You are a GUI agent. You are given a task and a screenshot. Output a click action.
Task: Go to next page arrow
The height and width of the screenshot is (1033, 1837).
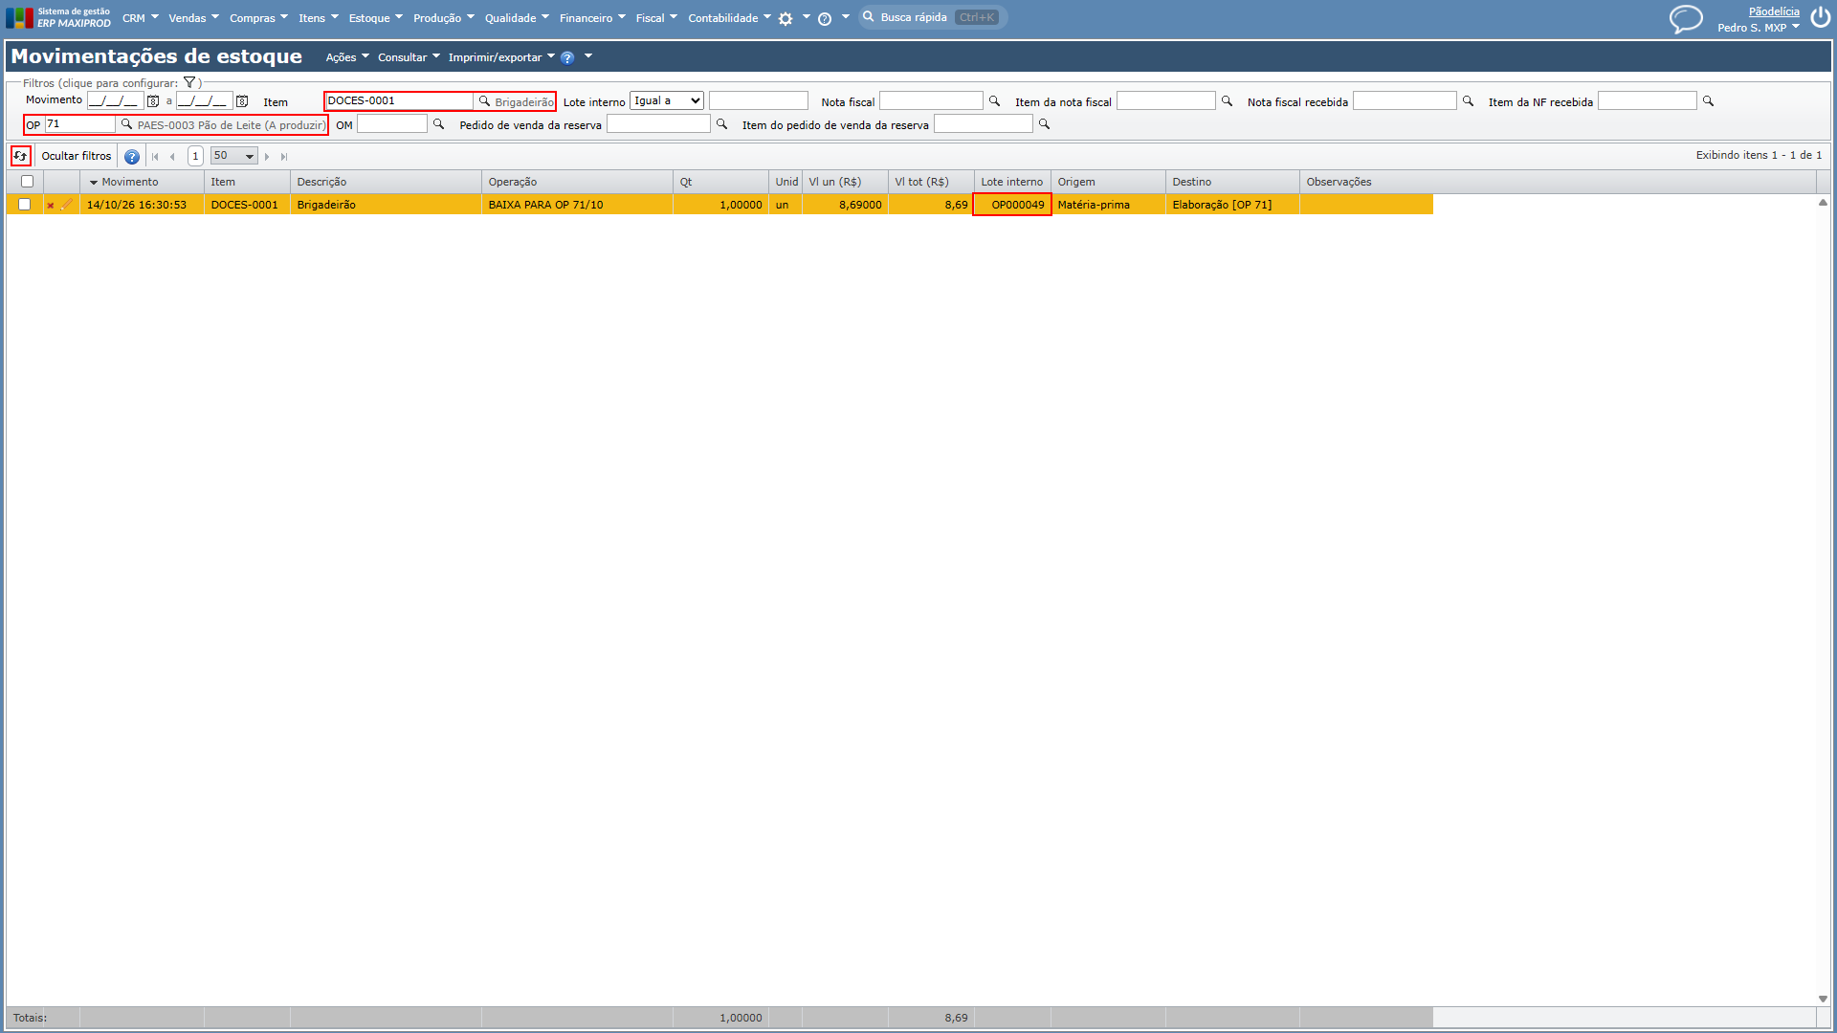pos(267,157)
